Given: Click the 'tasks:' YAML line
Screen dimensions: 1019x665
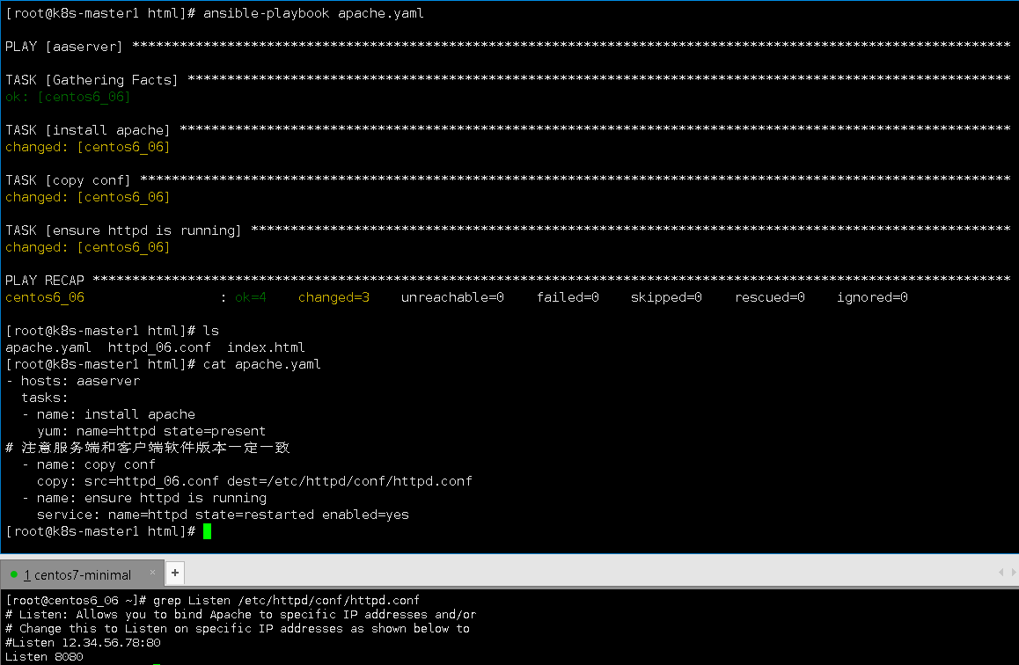Looking at the screenshot, I should [44, 398].
